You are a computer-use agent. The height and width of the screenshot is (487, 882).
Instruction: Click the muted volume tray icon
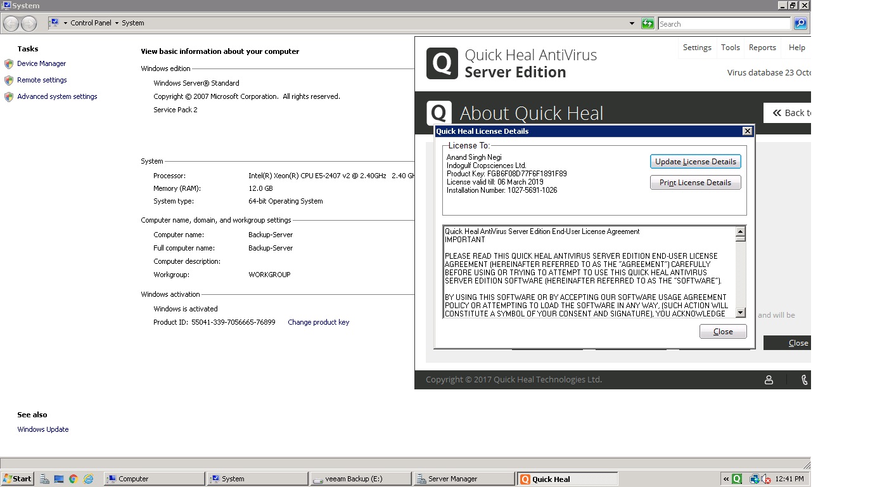tap(766, 479)
